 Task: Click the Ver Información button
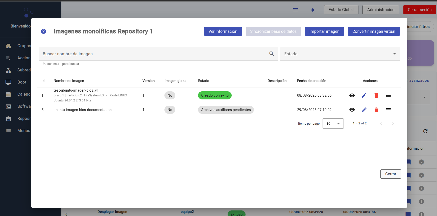tap(223, 32)
